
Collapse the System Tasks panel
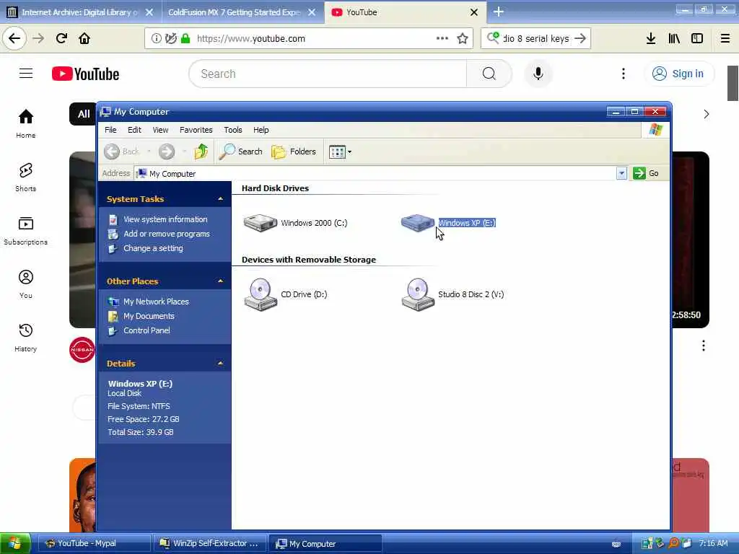[x=220, y=199]
